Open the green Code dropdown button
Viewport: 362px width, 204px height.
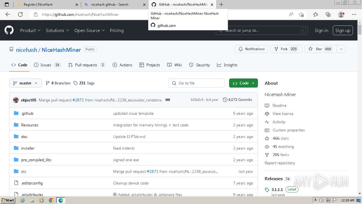click(x=244, y=83)
